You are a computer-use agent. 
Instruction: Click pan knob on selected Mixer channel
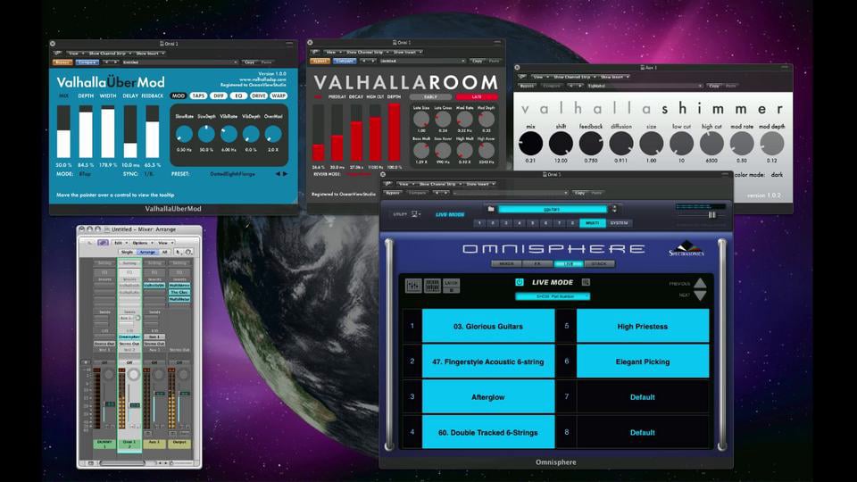pyautogui.click(x=133, y=375)
